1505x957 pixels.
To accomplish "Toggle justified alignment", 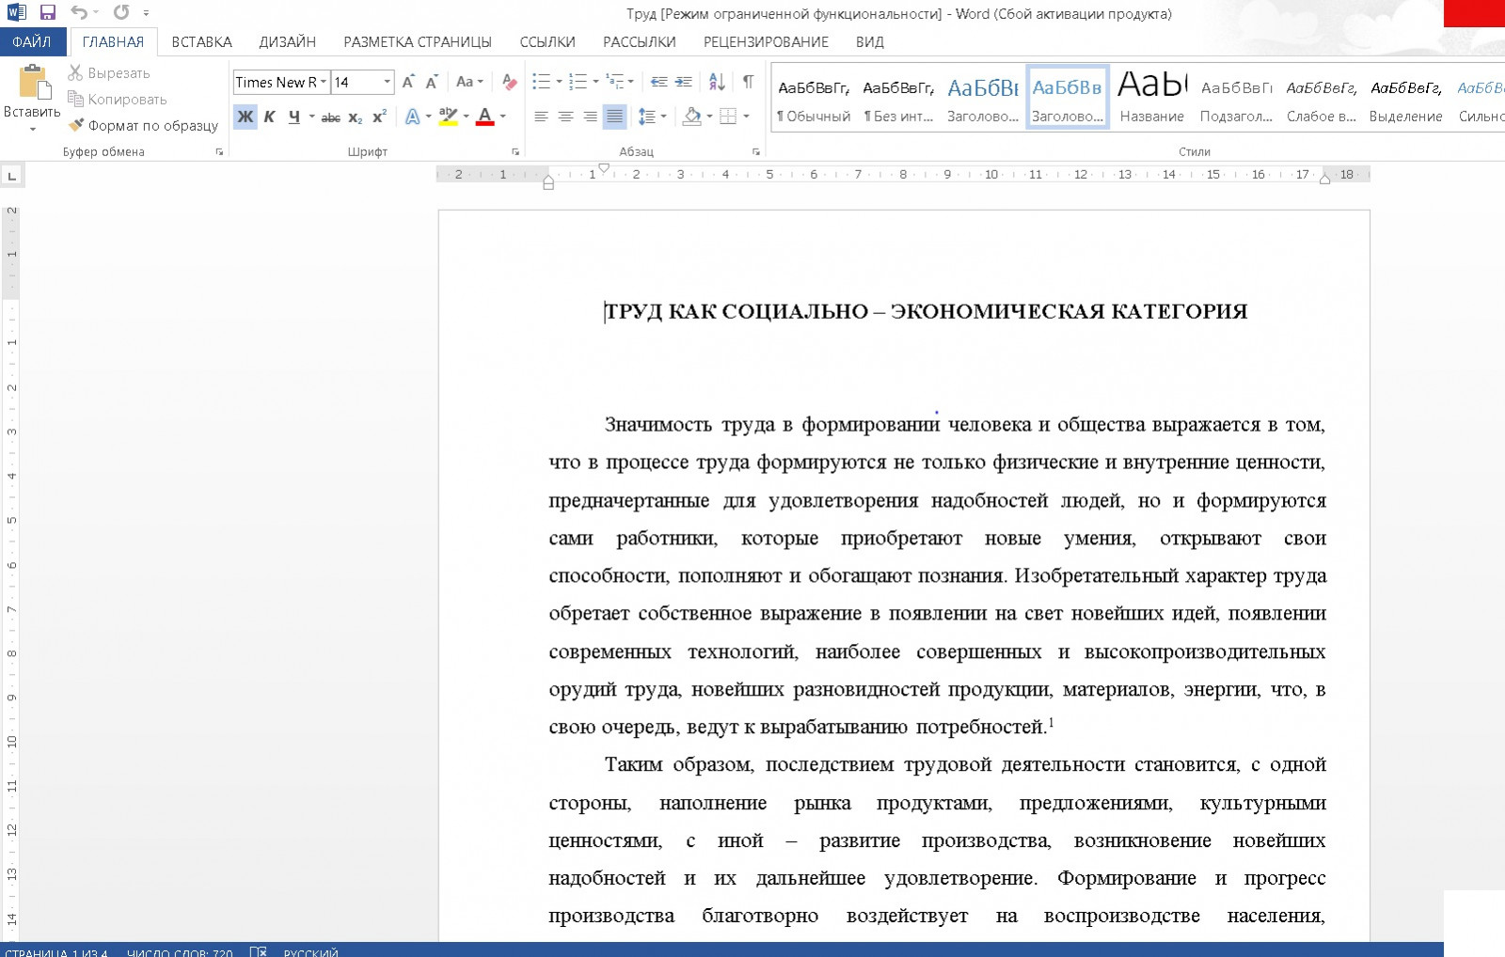I will point(614,118).
